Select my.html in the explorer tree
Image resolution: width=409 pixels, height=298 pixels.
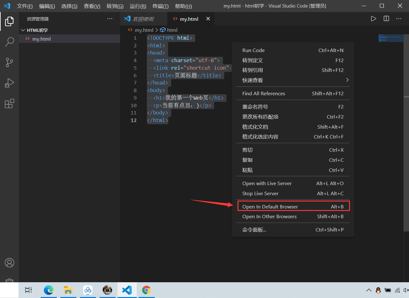69,39
